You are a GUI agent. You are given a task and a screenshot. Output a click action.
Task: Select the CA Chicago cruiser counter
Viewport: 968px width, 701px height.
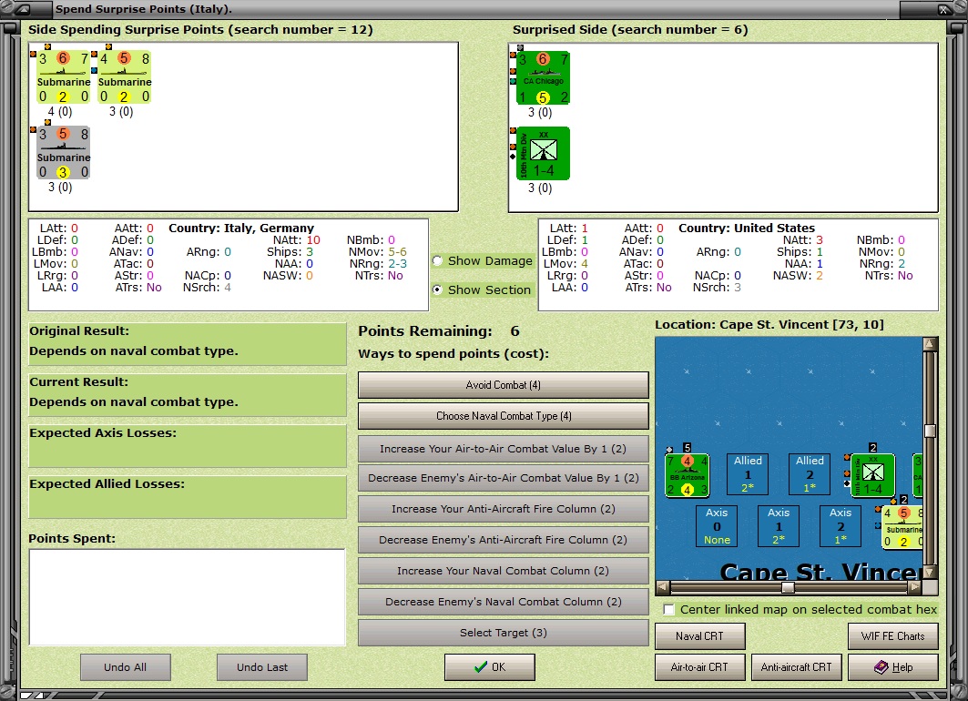[x=544, y=77]
